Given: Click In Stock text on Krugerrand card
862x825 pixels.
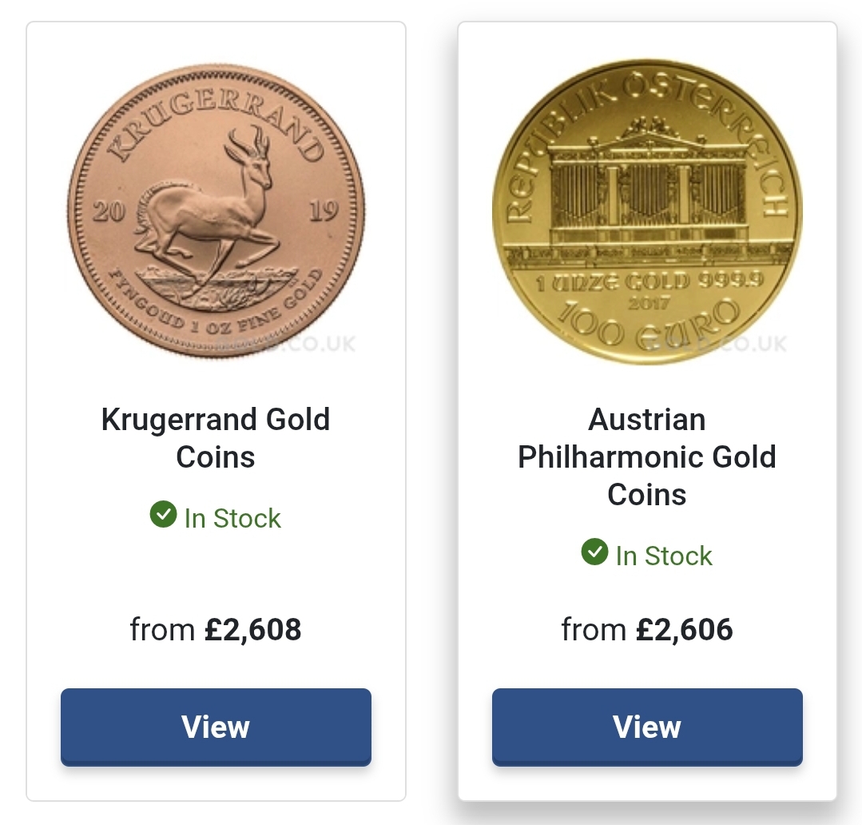Looking at the screenshot, I should point(232,518).
